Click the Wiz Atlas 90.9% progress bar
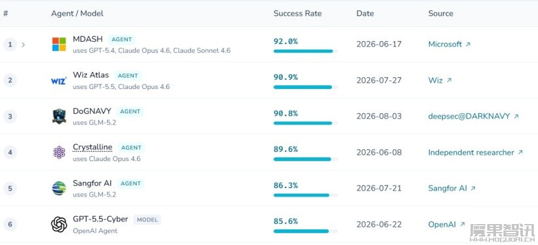The width and height of the screenshot is (538, 245). 305,87
